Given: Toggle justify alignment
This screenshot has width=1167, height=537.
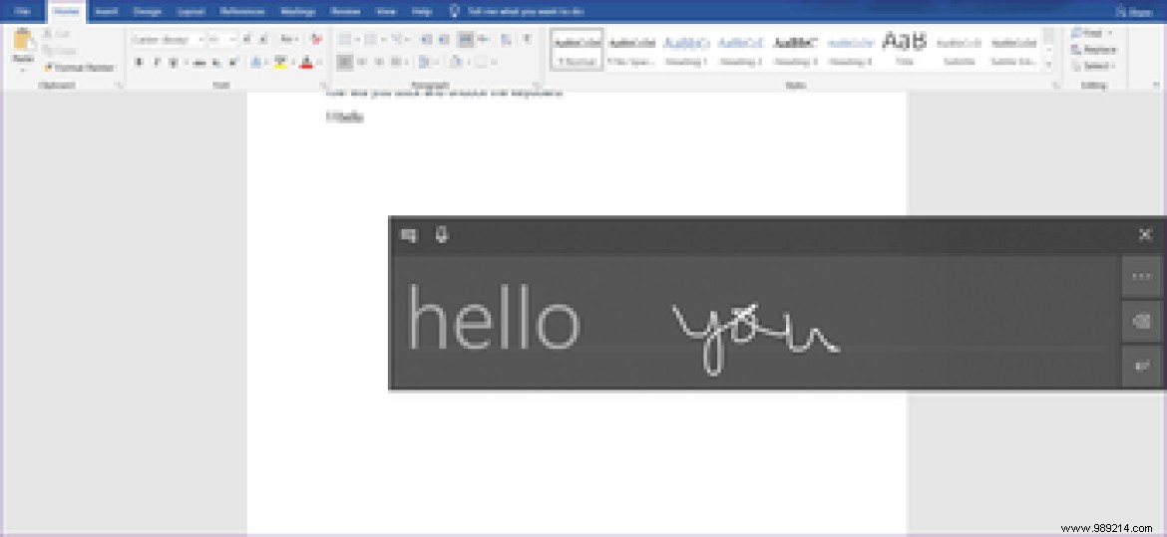Looking at the screenshot, I should tap(397, 63).
